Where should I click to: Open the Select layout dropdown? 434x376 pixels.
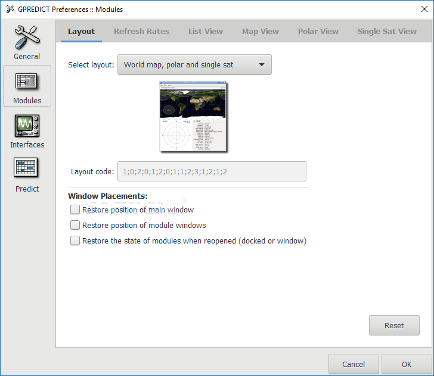pos(194,64)
